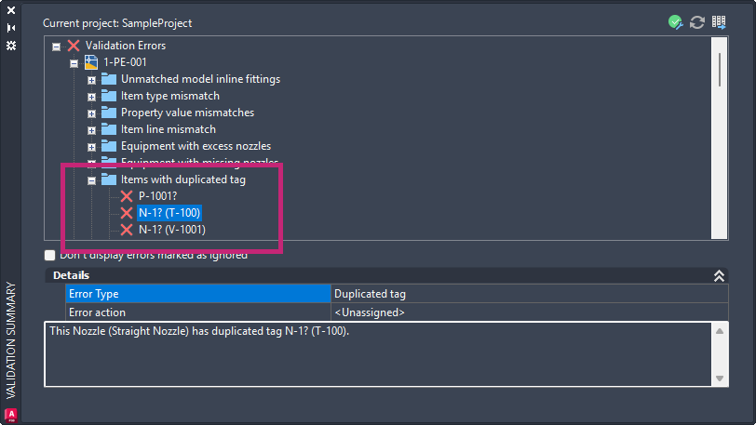This screenshot has width=756, height=425.
Task: Open the palette properties gear icon
Action: click(x=11, y=46)
